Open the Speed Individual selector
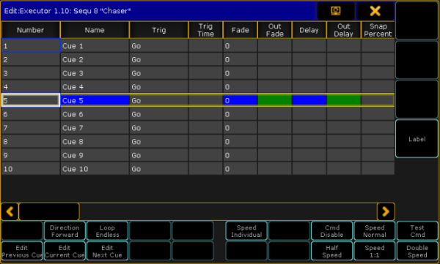This screenshot has height=264, width=440. pyautogui.click(x=246, y=231)
